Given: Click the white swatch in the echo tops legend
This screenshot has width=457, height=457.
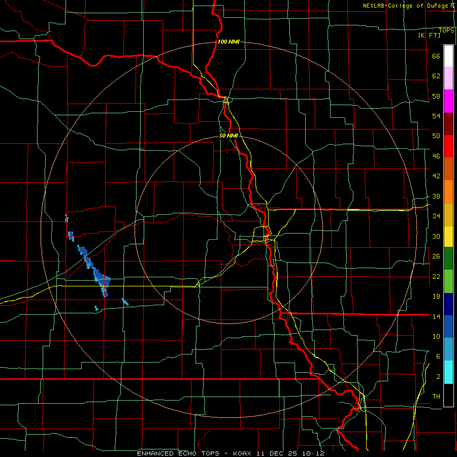Looking at the screenshot, I should coord(448,56).
